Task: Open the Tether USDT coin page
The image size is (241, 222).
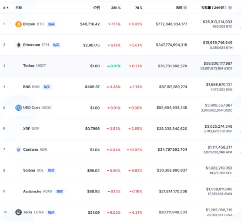Action: click(x=34, y=66)
